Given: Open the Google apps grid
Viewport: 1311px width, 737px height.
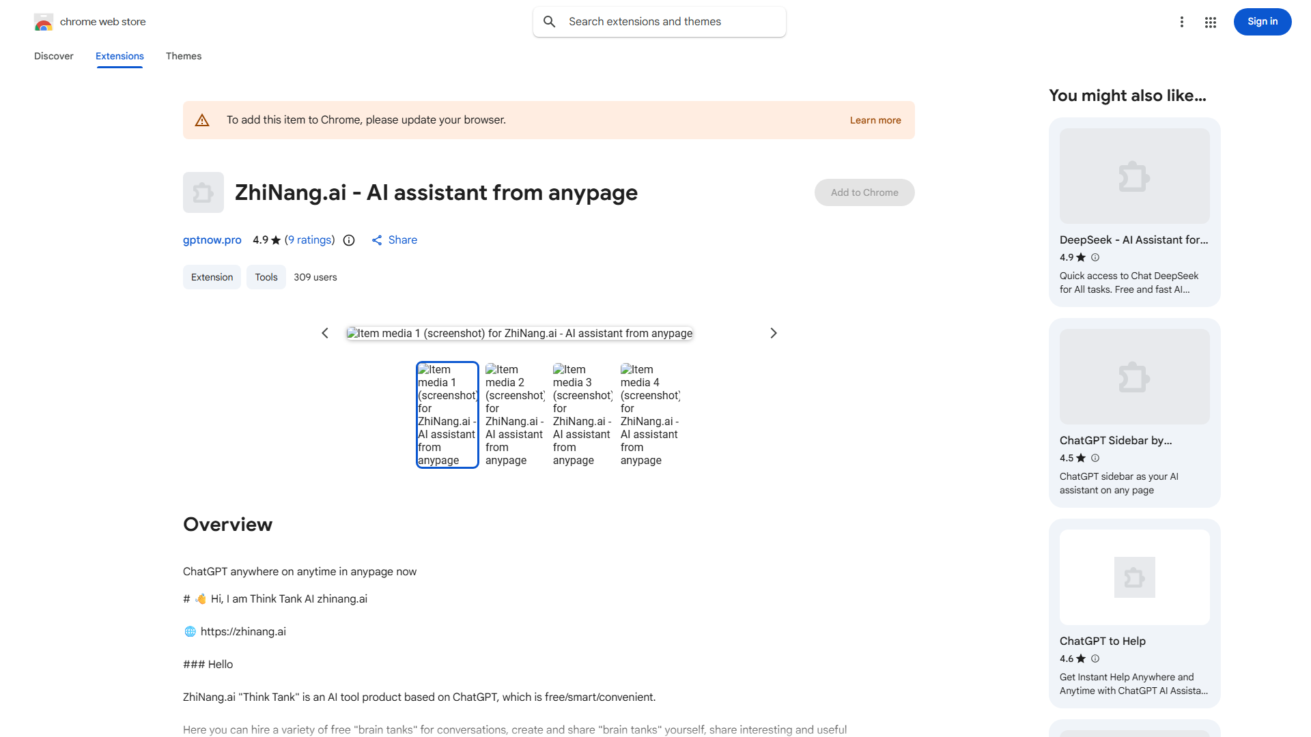Looking at the screenshot, I should 1211,23.
